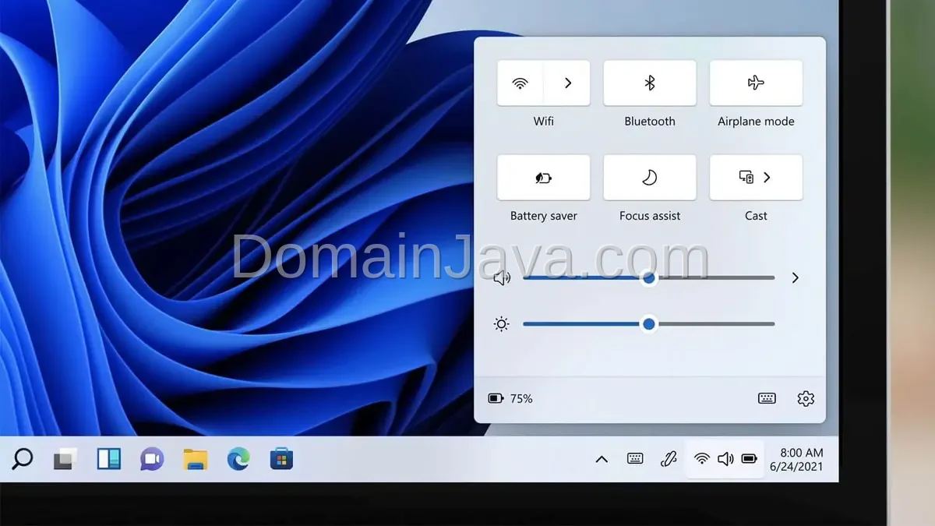The image size is (935, 526).
Task: Enable Airplane mode tile
Action: tap(756, 83)
